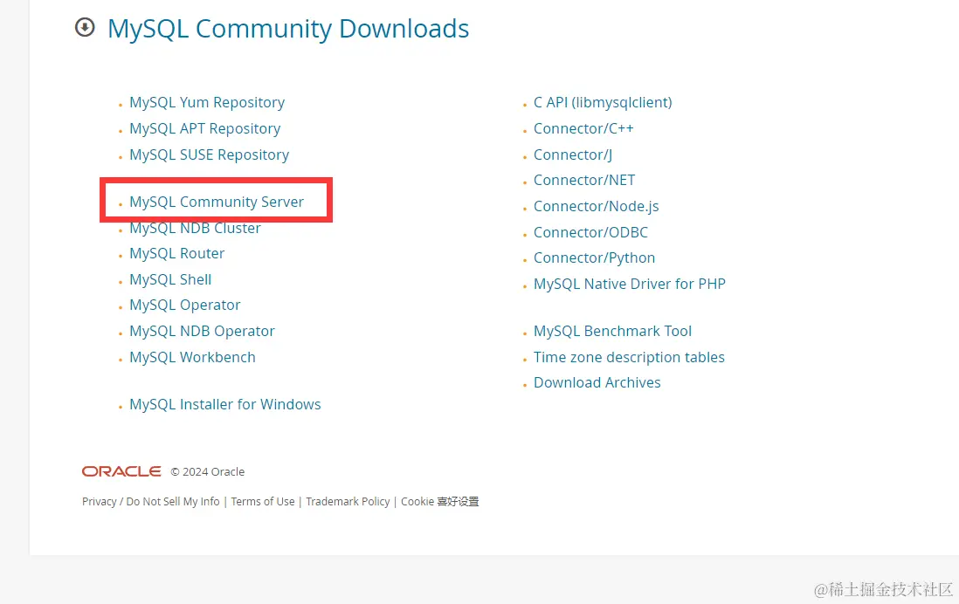Open Time zone description tables link
This screenshot has width=959, height=604.
coord(629,357)
